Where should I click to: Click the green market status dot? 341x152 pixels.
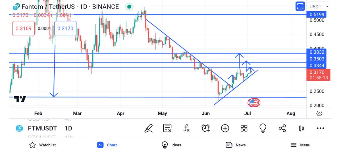129,6
